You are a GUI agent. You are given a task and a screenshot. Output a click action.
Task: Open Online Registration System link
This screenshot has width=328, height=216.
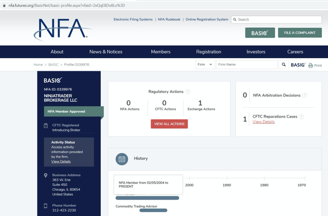(x=207, y=20)
